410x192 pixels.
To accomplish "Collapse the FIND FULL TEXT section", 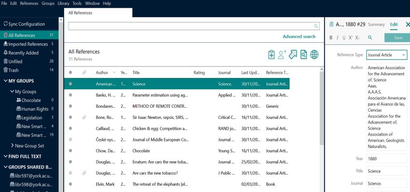I will tap(5, 156).
